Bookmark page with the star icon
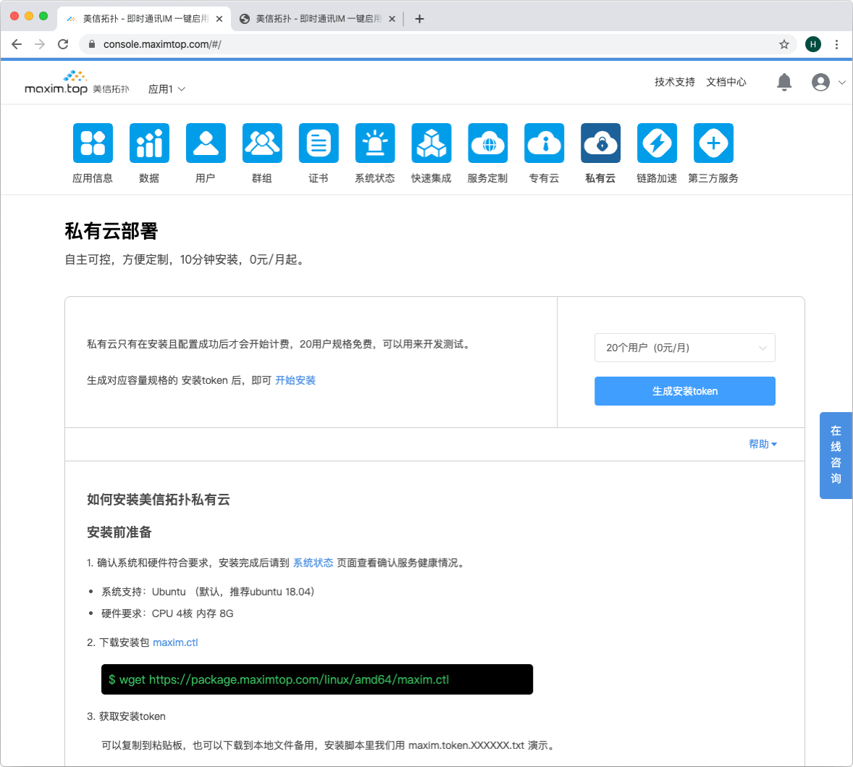The height and width of the screenshot is (767, 853). pos(784,44)
